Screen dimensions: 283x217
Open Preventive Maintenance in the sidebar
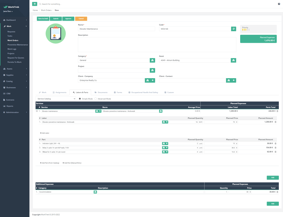coord(17,44)
